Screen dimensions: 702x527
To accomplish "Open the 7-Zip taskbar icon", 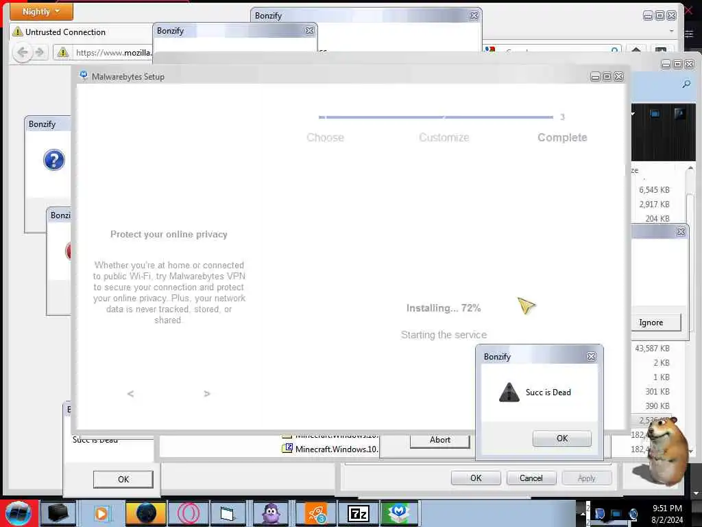I will pyautogui.click(x=358, y=513).
